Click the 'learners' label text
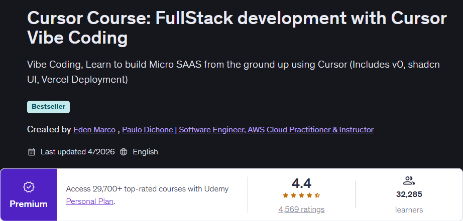The width and height of the screenshot is (463, 221). 409,210
